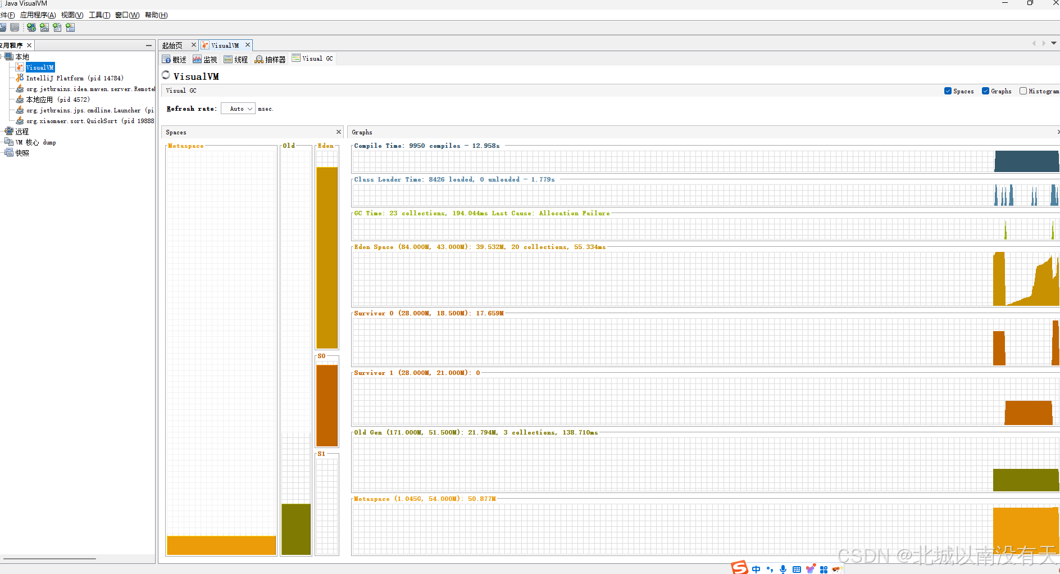Viewport: 1060px width, 574px height.
Task: Open the 窗口(W) menu
Action: (127, 15)
